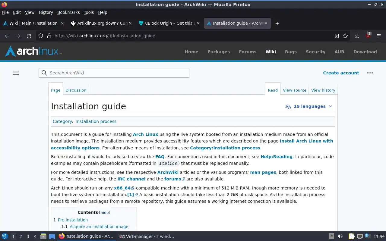The width and height of the screenshot is (386, 241).
Task: Open the History menu
Action: (46, 12)
